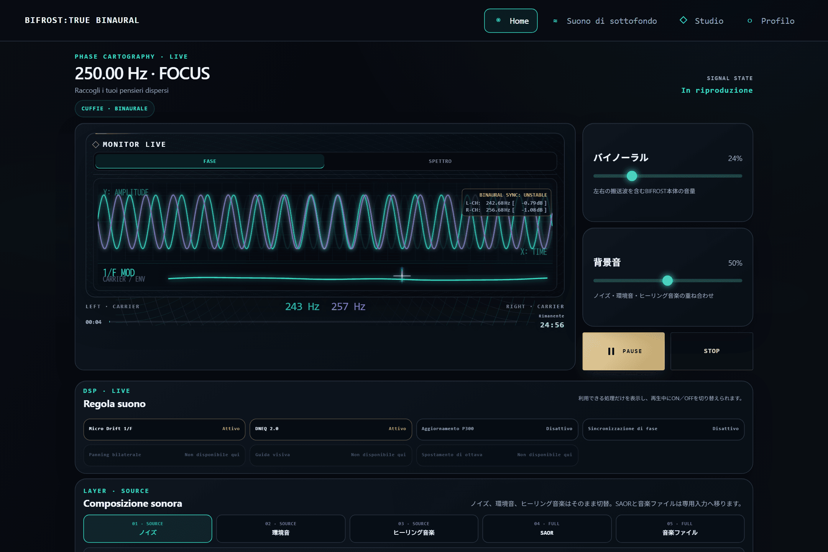
Task: Click the RIGHT · CARRIER label
Action: (535, 307)
